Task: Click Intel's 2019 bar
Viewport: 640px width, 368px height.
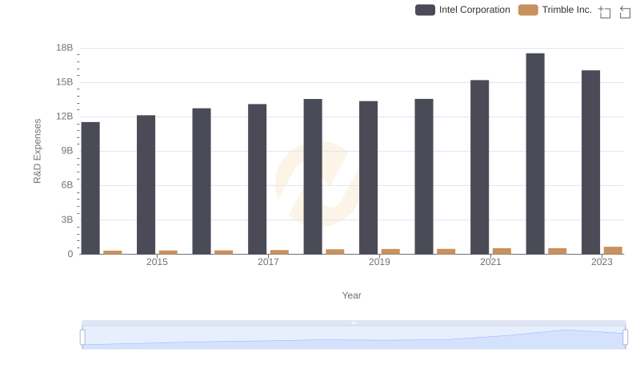Action: [368, 177]
